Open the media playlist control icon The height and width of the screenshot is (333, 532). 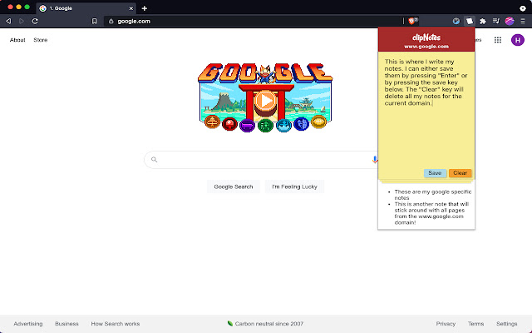tap(495, 21)
